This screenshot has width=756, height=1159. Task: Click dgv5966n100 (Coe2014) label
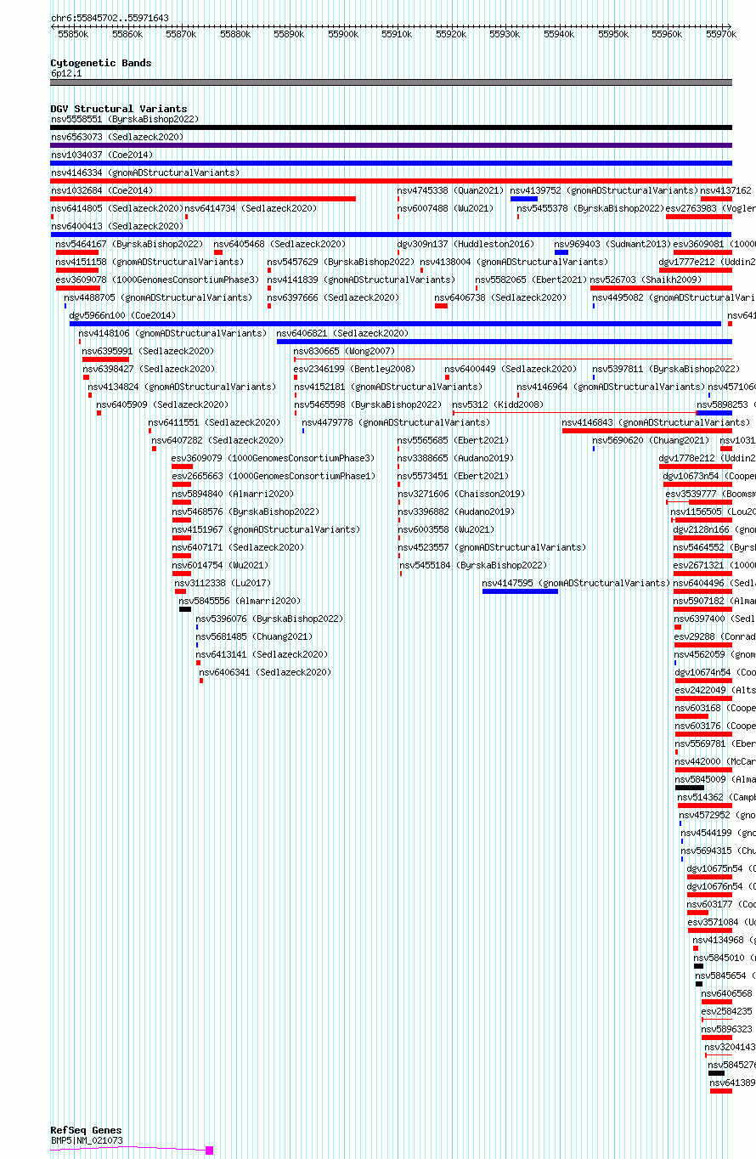123,315
